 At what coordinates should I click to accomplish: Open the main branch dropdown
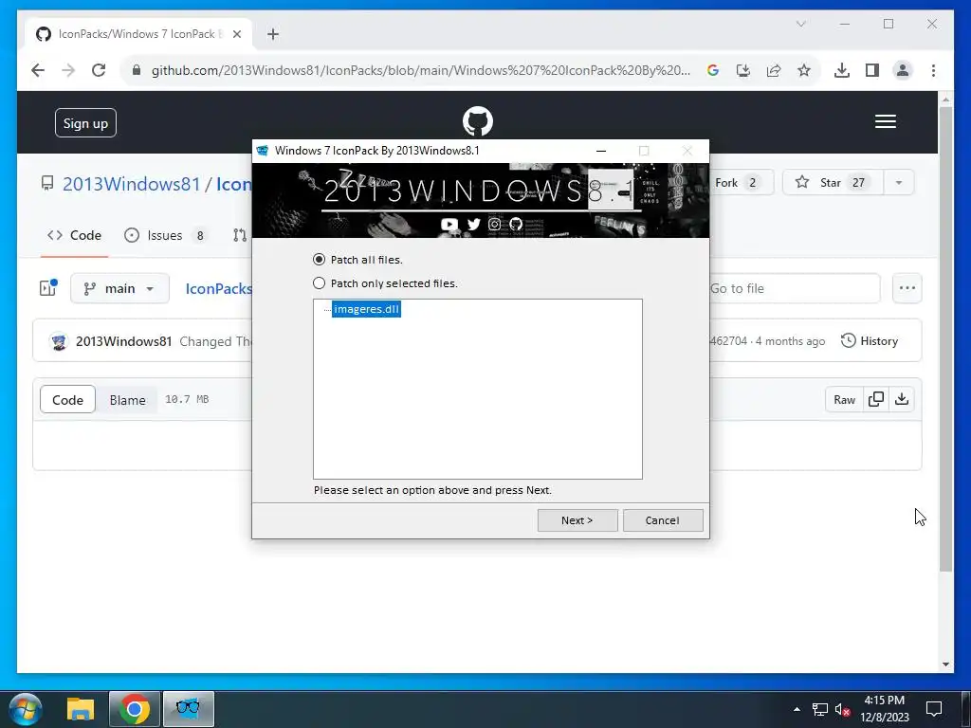(x=119, y=288)
